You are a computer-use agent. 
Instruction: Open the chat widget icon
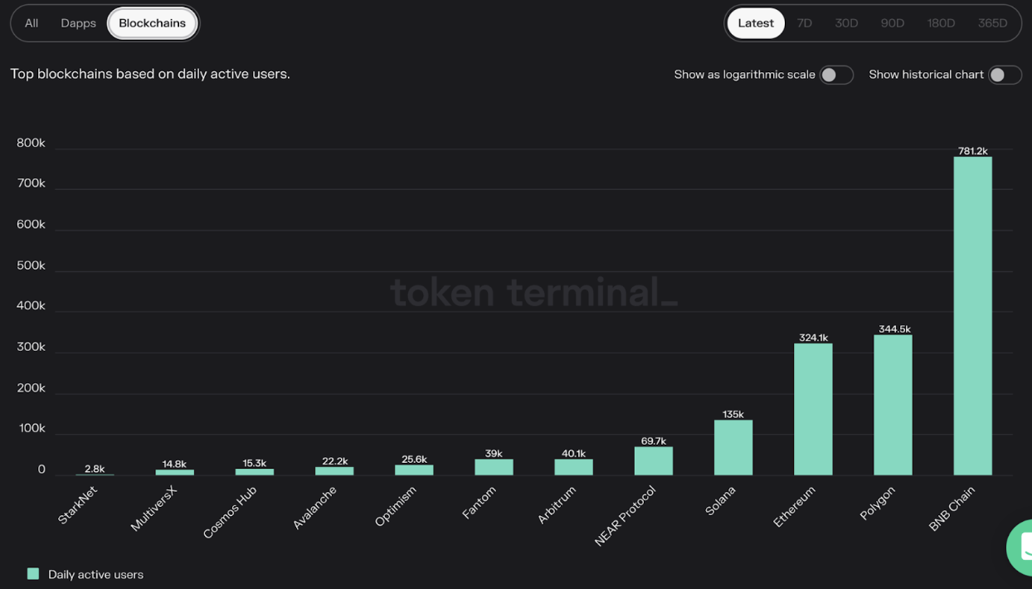[1022, 547]
